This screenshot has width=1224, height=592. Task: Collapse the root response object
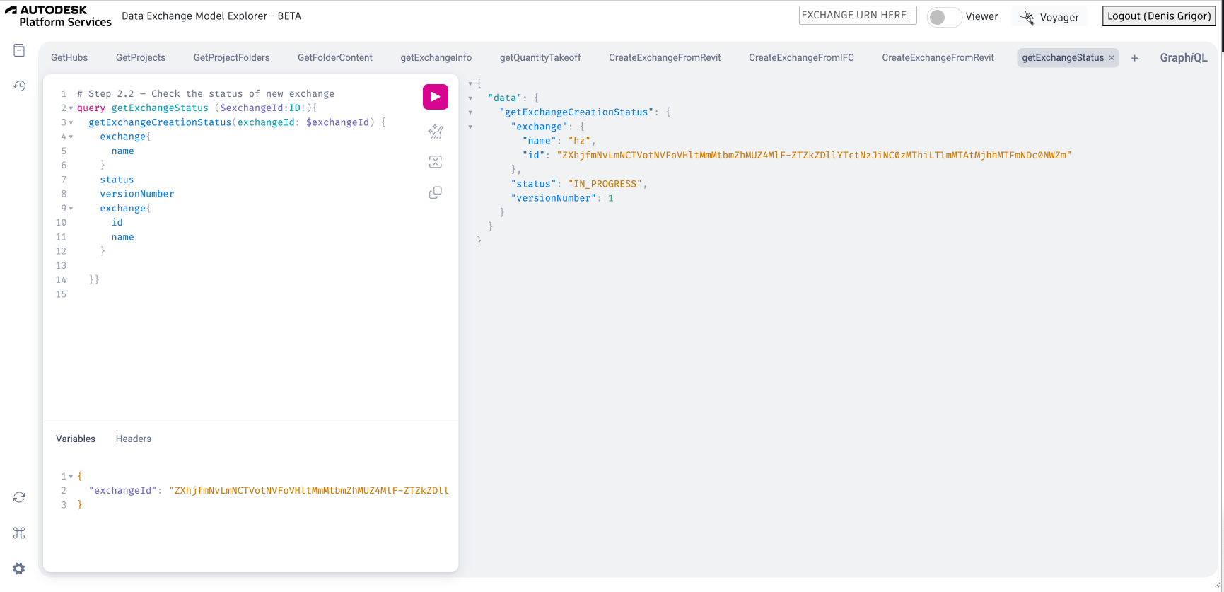(470, 83)
